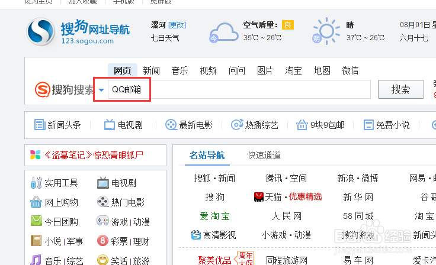This screenshot has width=436, height=265.
Task: Switch to the 快速通道 tab
Action: pos(264,155)
